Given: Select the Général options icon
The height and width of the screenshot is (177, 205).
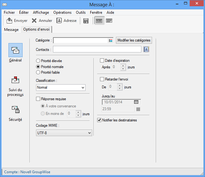Looking at the screenshot, I should [x=15, y=50].
